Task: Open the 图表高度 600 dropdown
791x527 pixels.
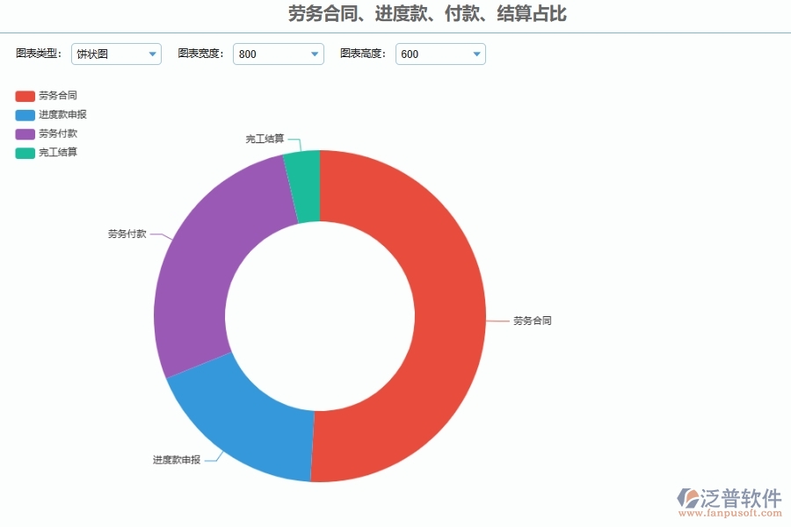Action: 440,54
